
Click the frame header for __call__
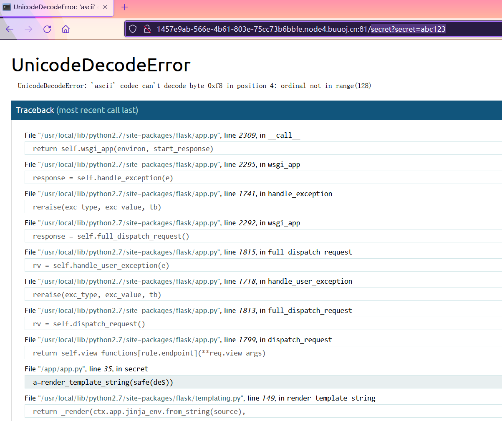coord(162,135)
